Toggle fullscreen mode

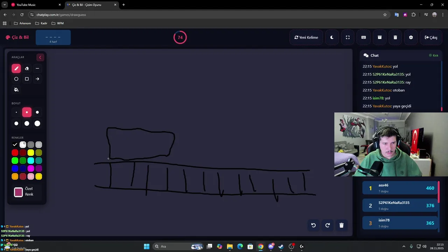[348, 37]
